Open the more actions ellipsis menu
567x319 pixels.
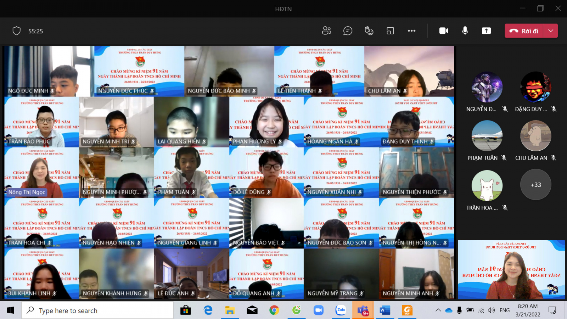point(411,31)
